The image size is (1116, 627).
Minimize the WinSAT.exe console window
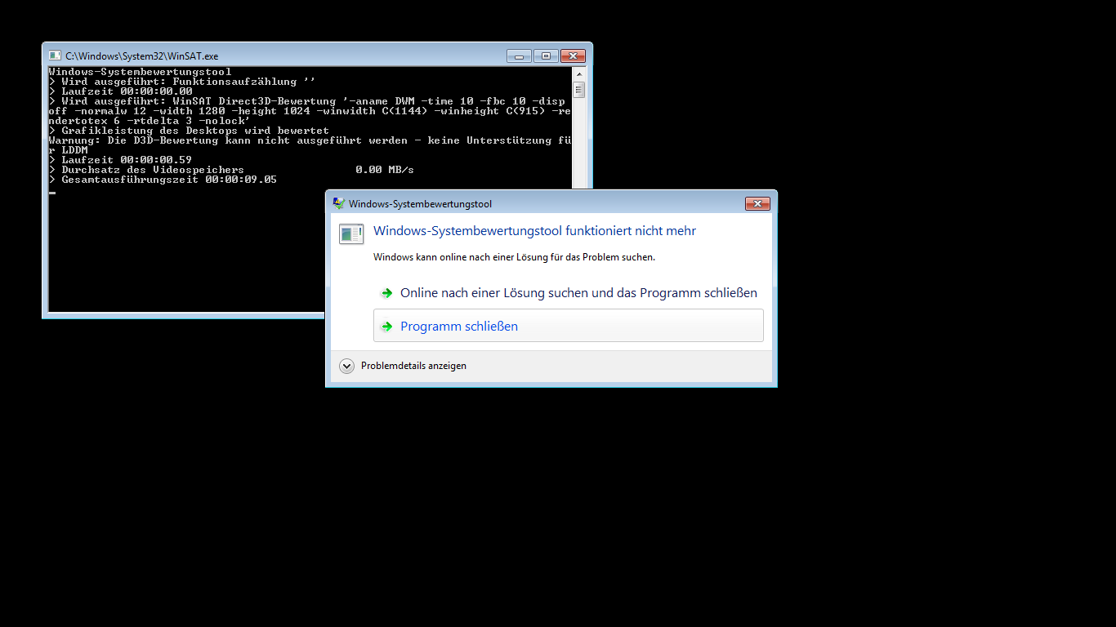tap(519, 56)
